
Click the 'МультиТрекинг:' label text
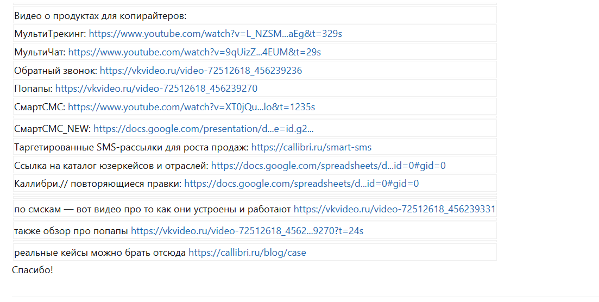click(x=51, y=34)
